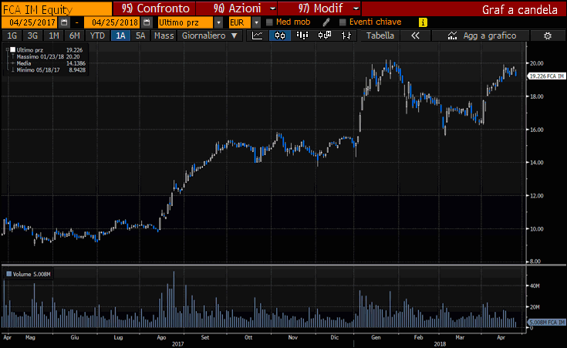The height and width of the screenshot is (348, 567).
Task: Select the Mass time range tab
Action: click(164, 35)
